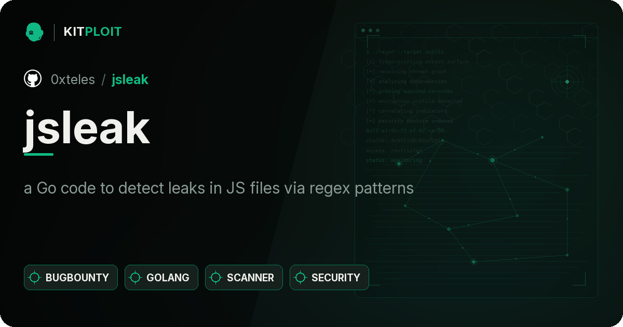The image size is (623, 327).
Task: Open the green jsleak repository link
Action: tap(130, 79)
